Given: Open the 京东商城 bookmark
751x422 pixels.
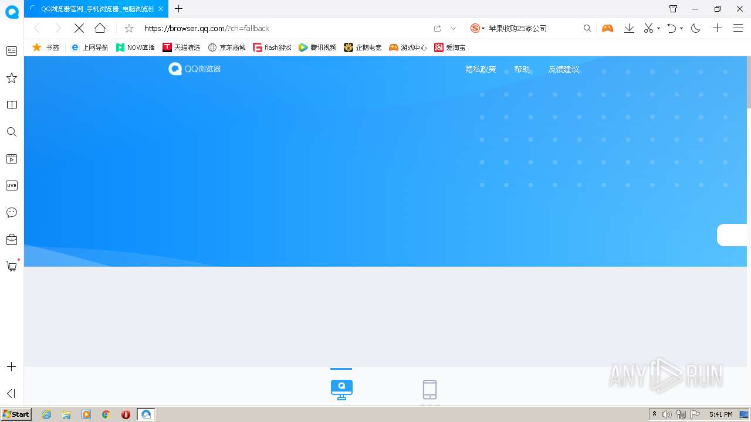Looking at the screenshot, I should pyautogui.click(x=227, y=47).
